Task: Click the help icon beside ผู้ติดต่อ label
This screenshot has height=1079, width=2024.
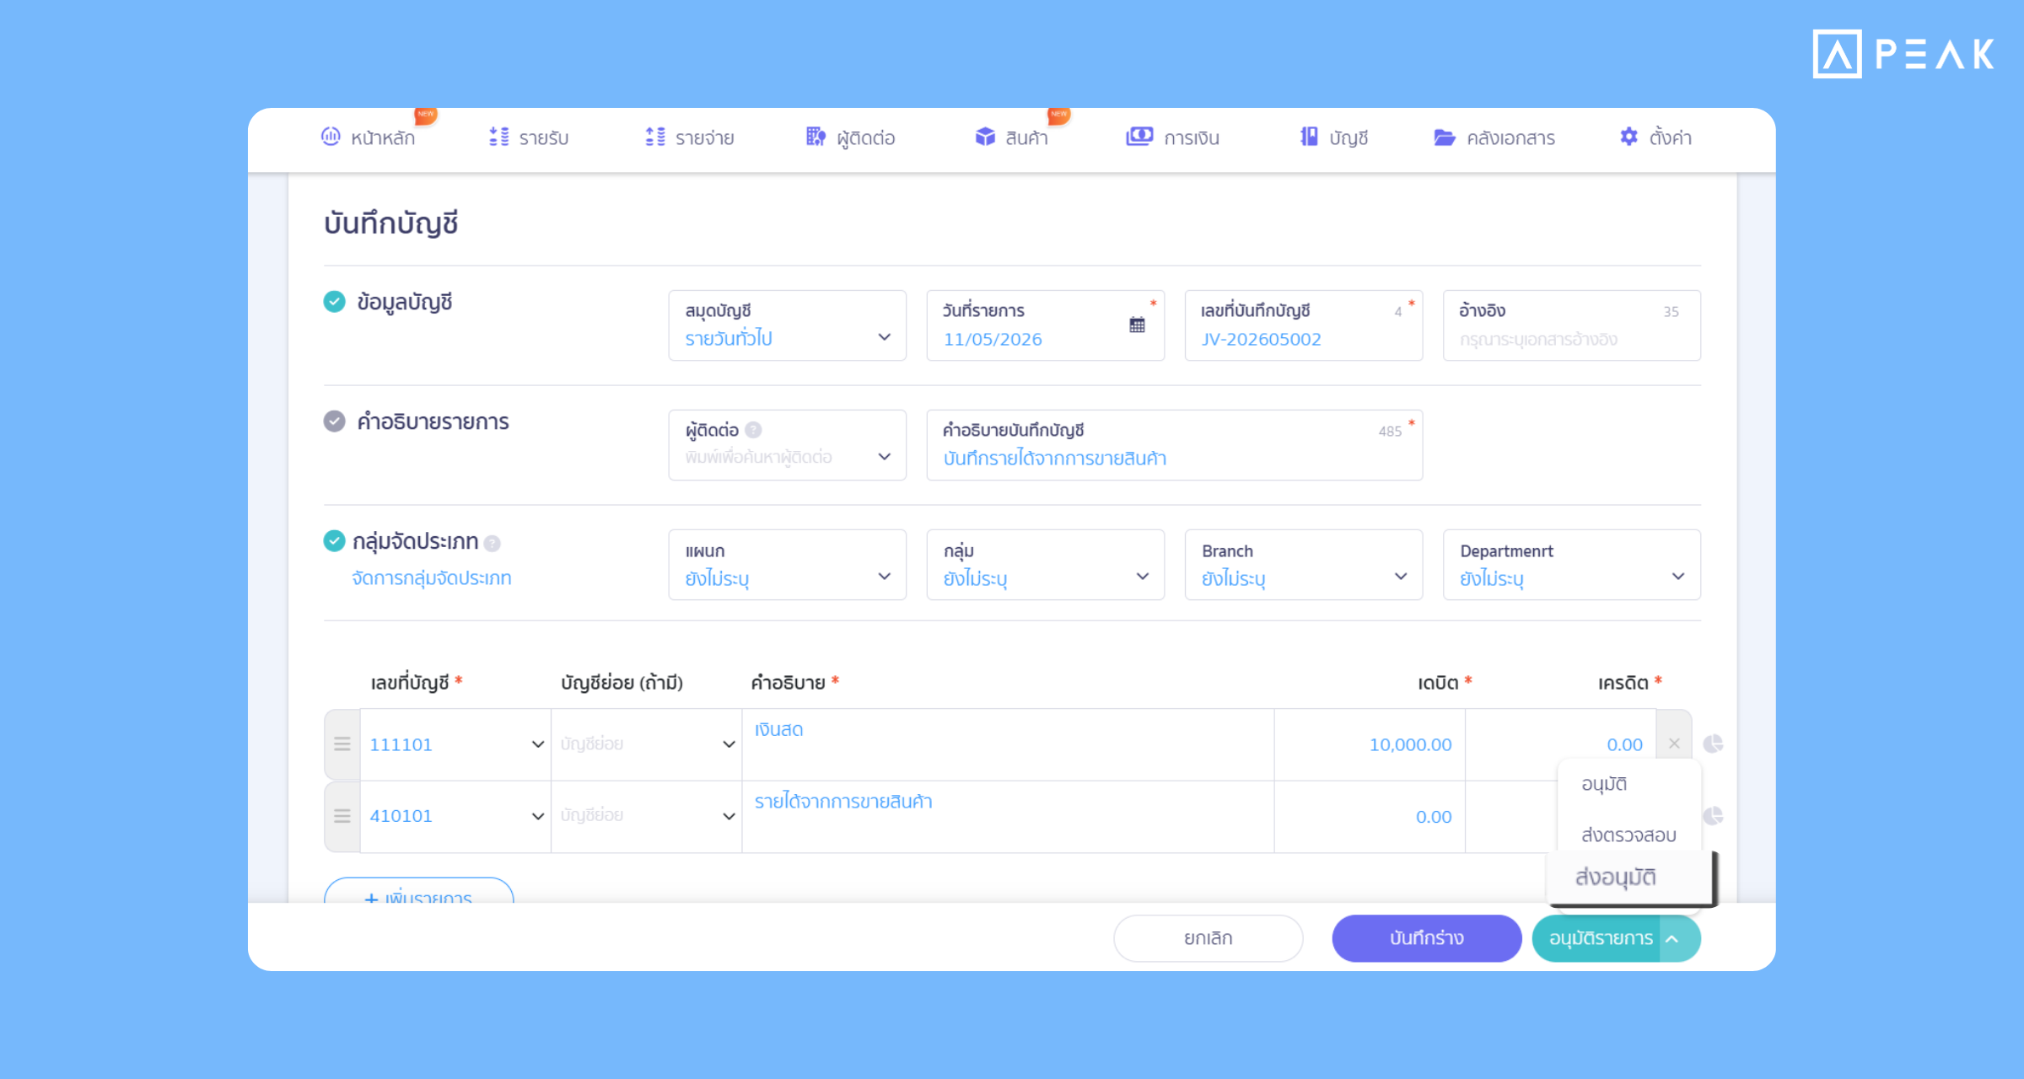Action: [x=753, y=430]
